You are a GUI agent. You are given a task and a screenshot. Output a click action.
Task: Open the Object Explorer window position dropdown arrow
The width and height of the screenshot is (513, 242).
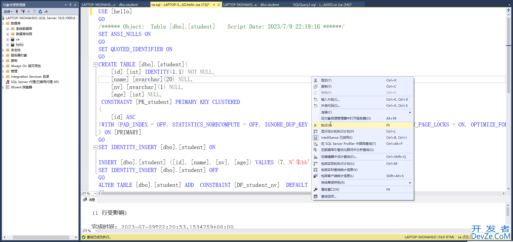(66, 5)
